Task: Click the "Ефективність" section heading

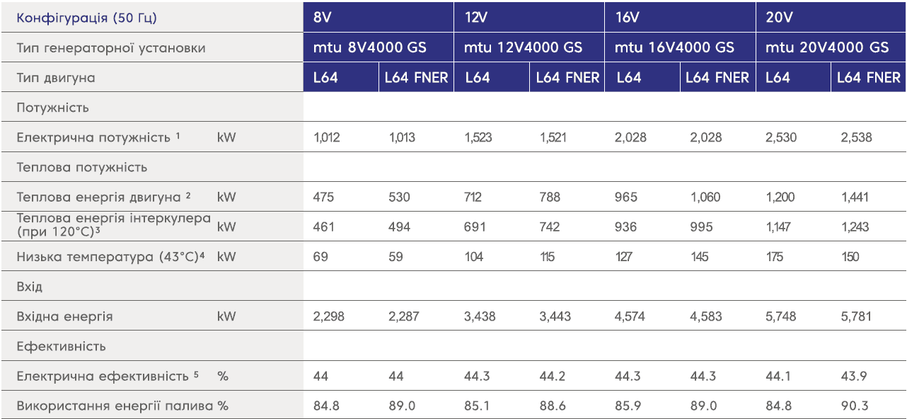Action: coord(62,346)
